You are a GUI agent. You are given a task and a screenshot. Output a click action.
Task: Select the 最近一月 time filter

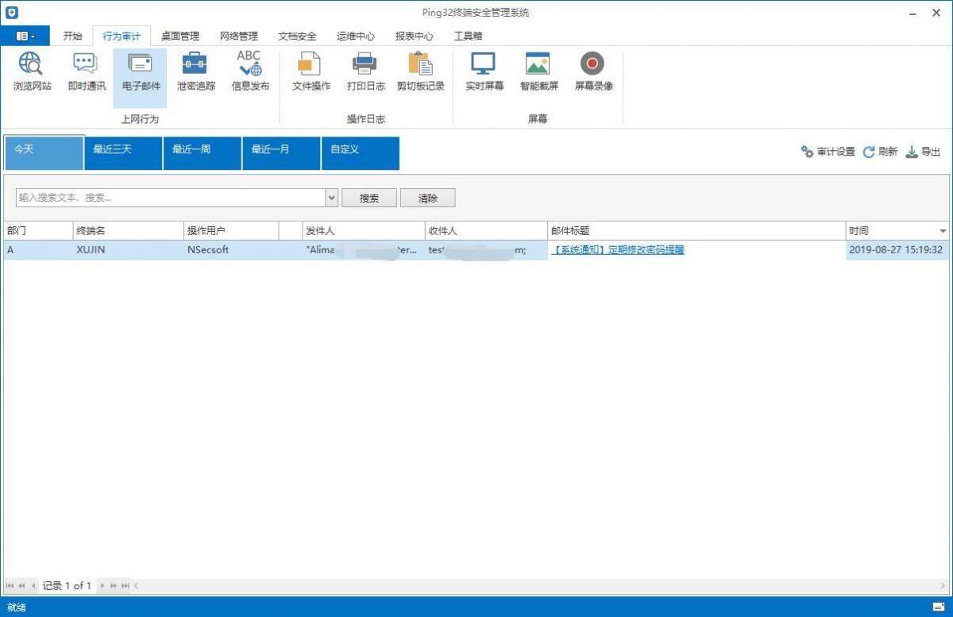281,152
